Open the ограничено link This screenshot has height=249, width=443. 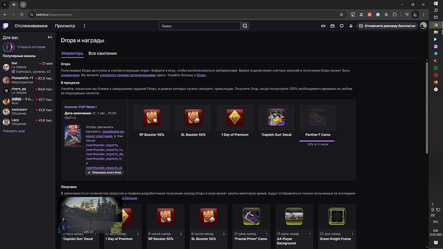pyautogui.click(x=70, y=75)
